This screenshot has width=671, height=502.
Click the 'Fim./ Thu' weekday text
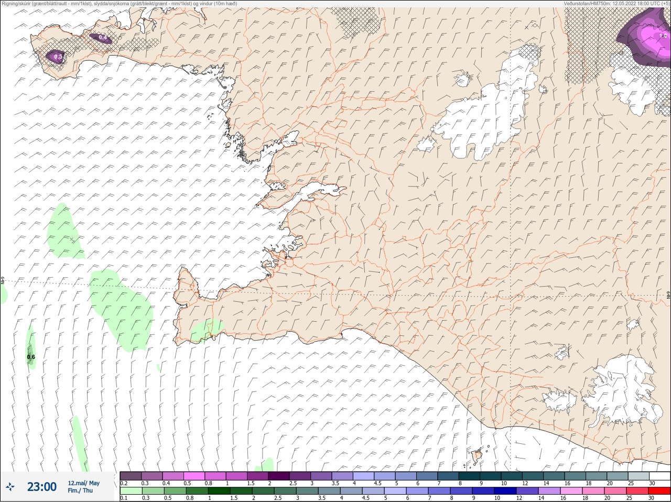(x=80, y=490)
